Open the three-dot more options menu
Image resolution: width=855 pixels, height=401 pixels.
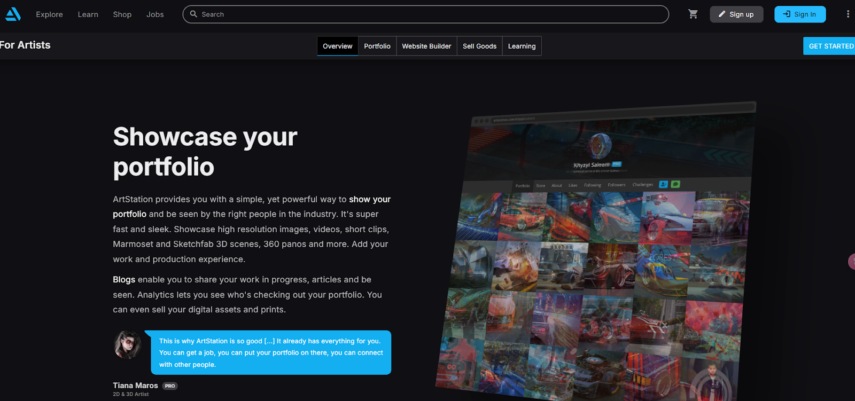[848, 14]
